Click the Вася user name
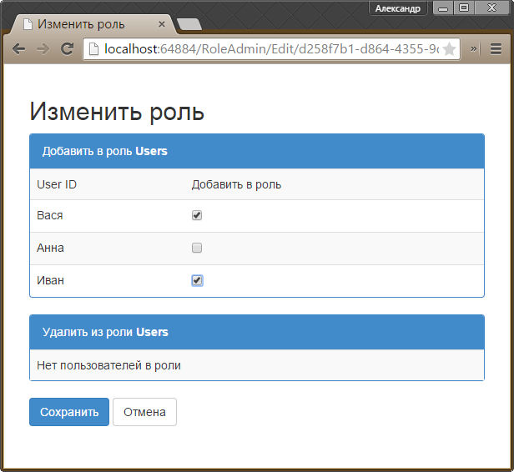The width and height of the screenshot is (514, 472). pos(50,215)
